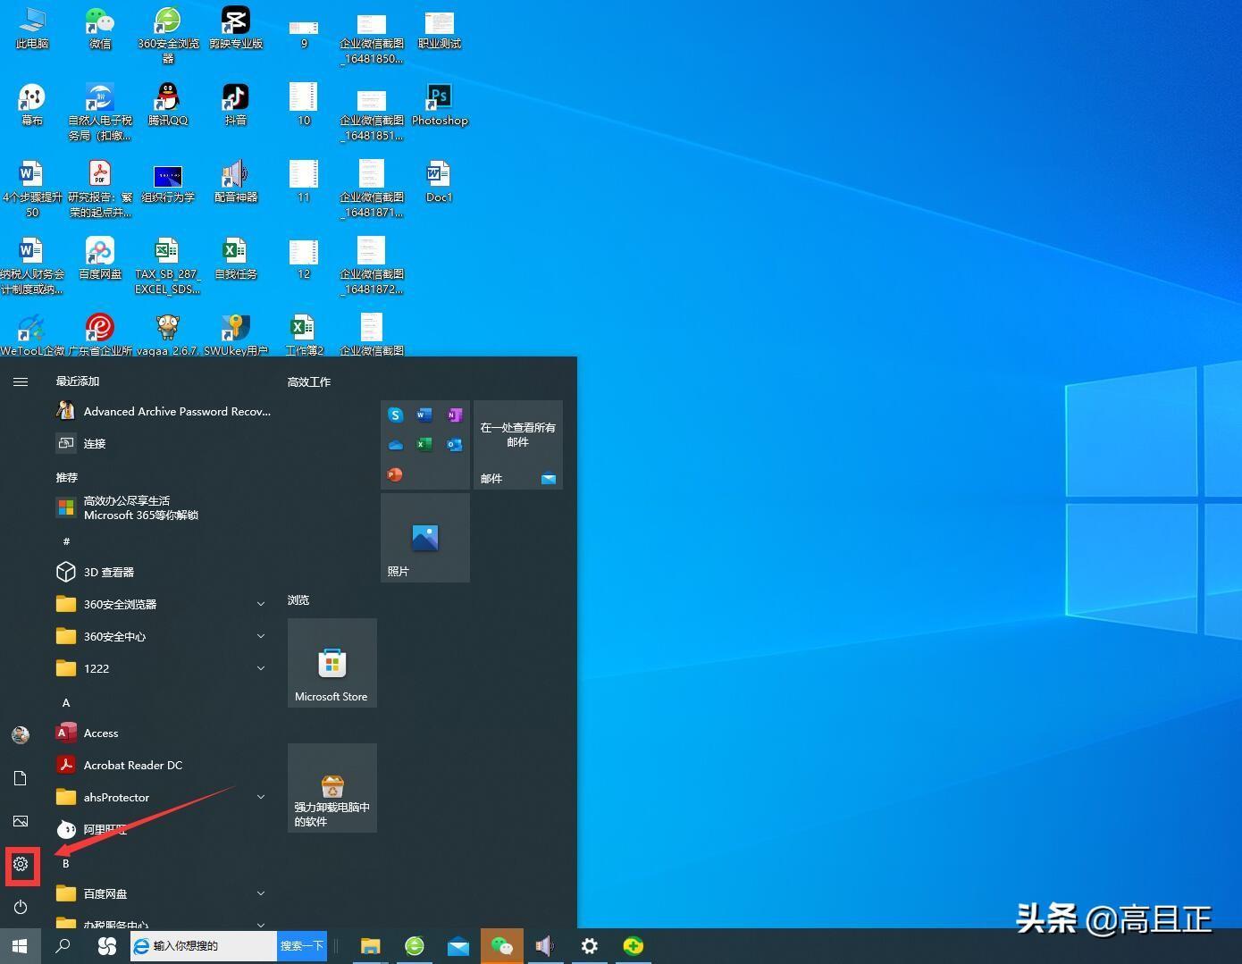Select the 幕布 desktop shortcut
This screenshot has height=964, width=1242.
click(31, 105)
